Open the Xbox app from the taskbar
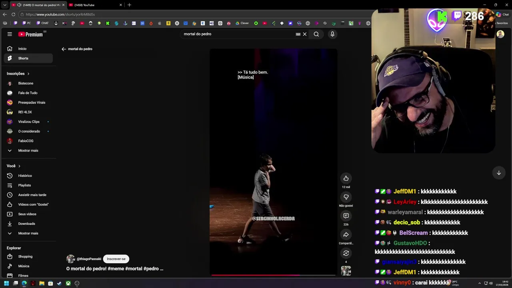The height and width of the screenshot is (288, 512). pyautogui.click(x=68, y=283)
